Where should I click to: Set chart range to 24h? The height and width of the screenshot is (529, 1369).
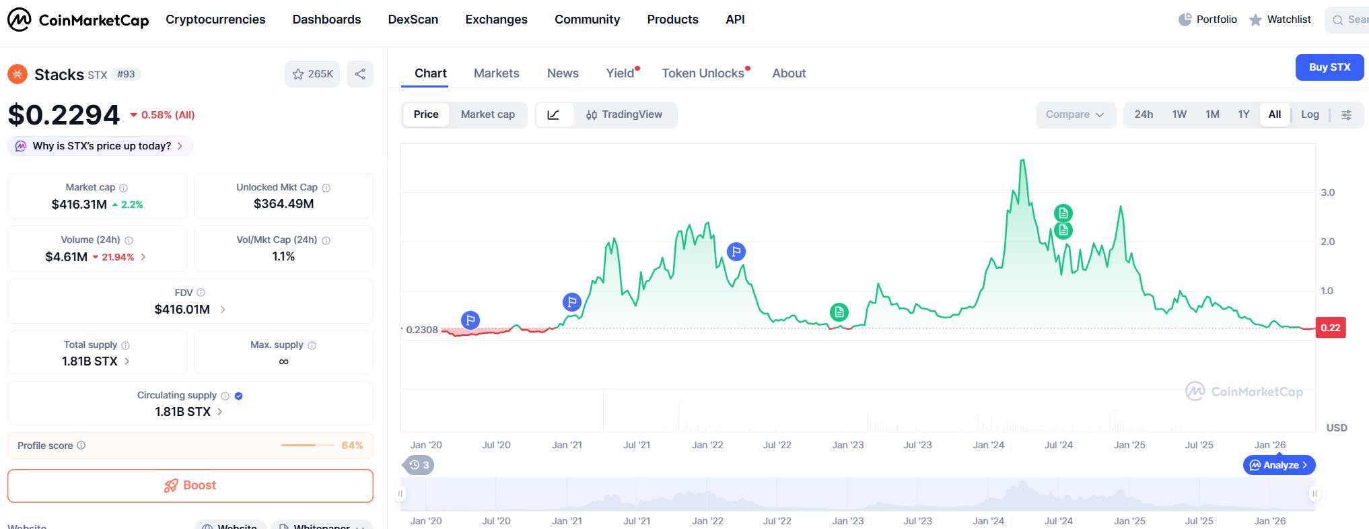pyautogui.click(x=1144, y=115)
